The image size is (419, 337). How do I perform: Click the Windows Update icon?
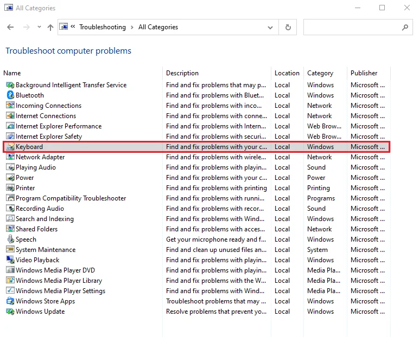pos(10,312)
